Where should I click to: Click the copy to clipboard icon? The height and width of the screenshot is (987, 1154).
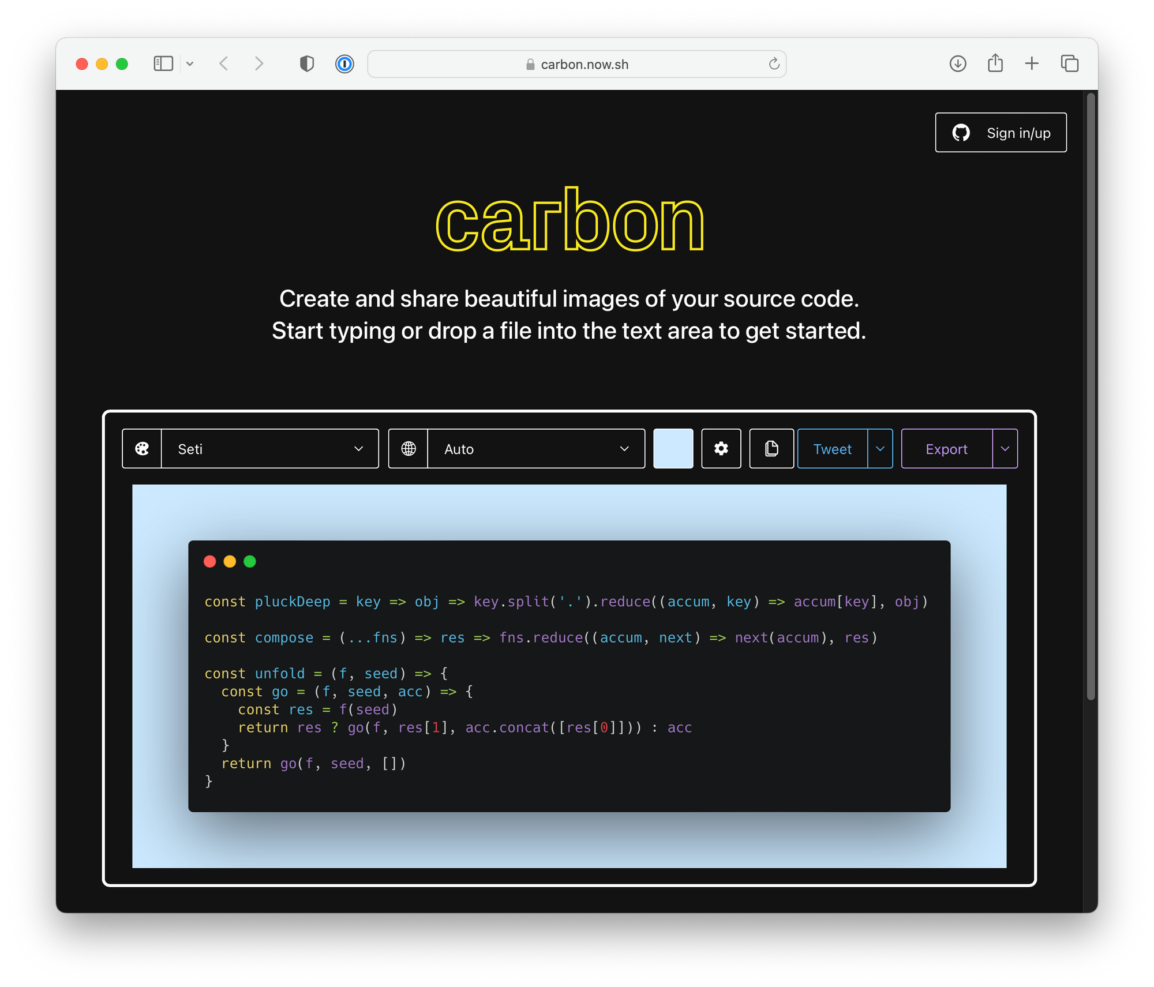(x=771, y=449)
